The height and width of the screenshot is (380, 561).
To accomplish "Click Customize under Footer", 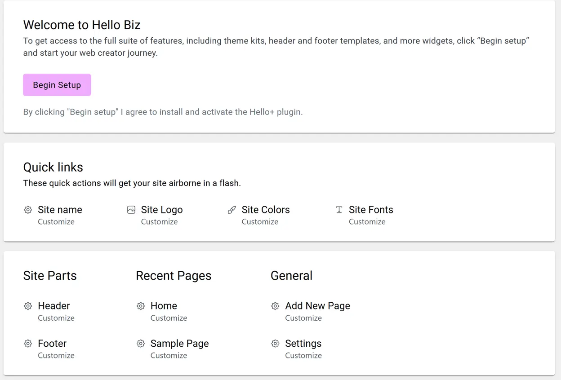I will 56,355.
